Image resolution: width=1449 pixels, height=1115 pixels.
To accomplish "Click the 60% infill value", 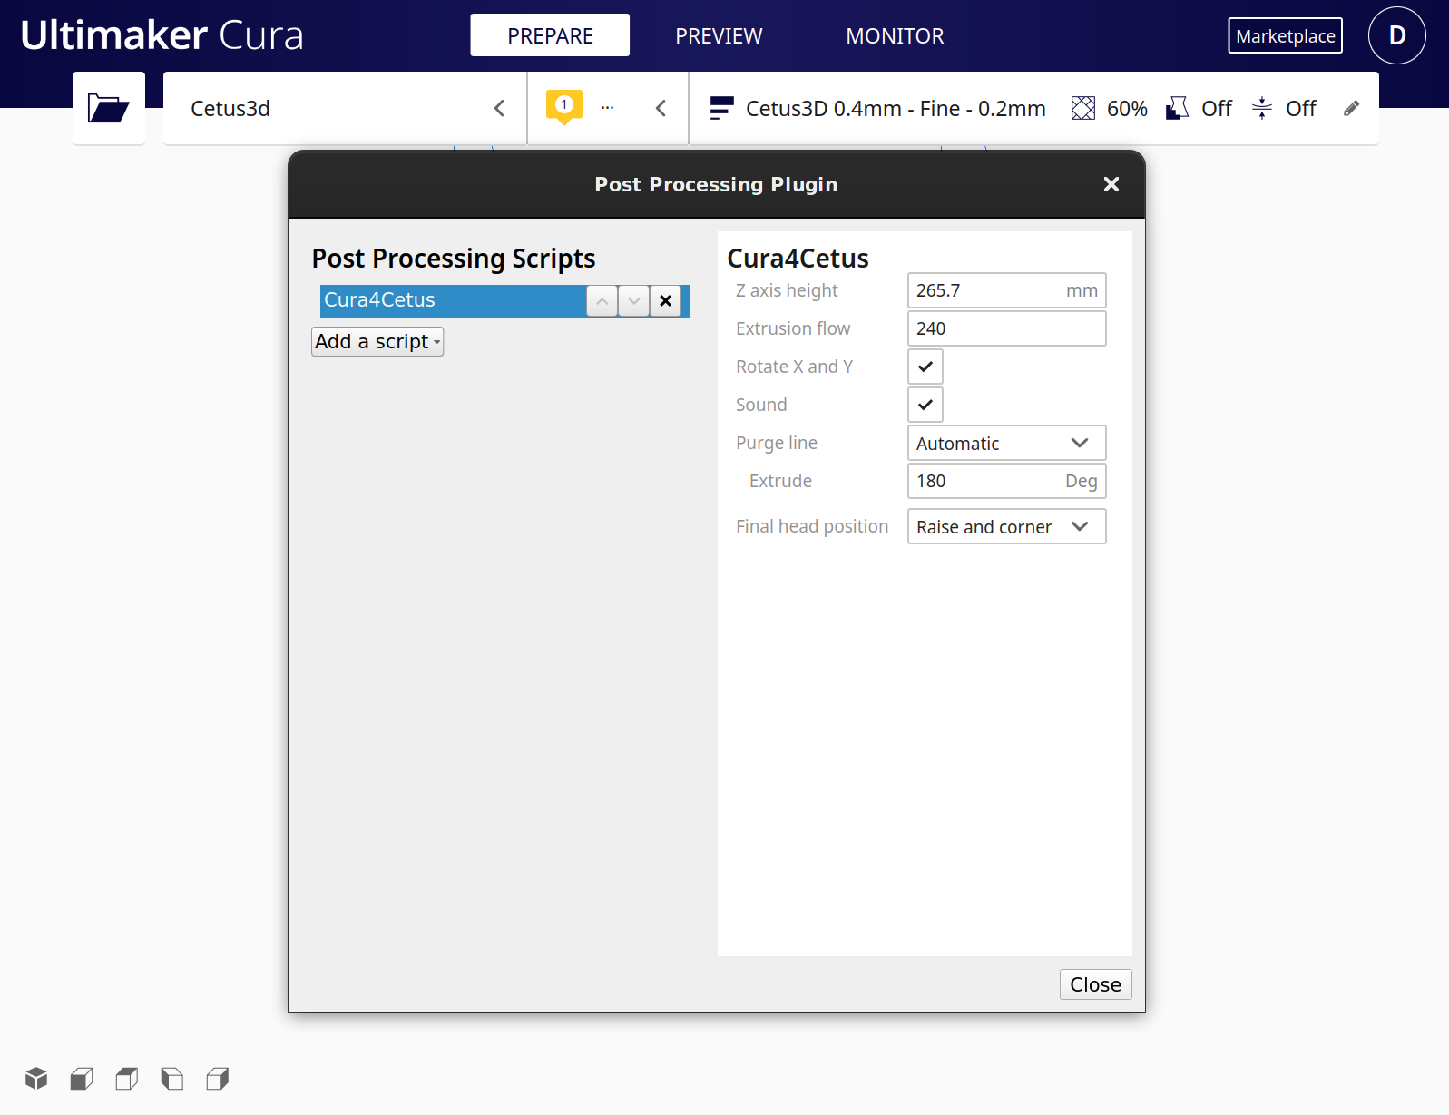I will (1127, 109).
